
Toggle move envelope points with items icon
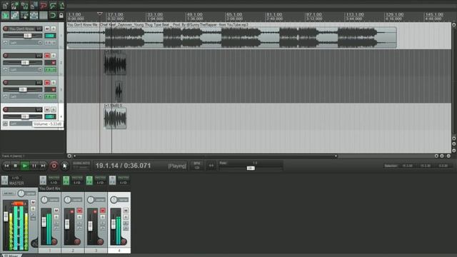[34, 15]
